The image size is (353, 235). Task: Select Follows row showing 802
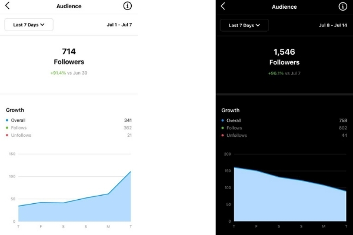[x=284, y=128]
